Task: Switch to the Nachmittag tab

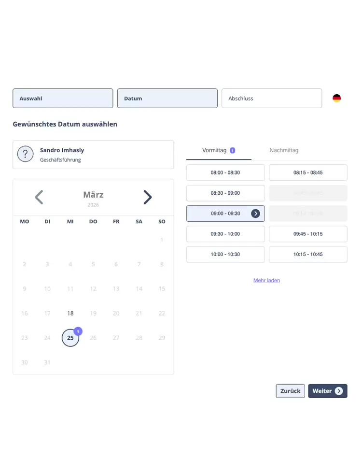Action: [284, 150]
